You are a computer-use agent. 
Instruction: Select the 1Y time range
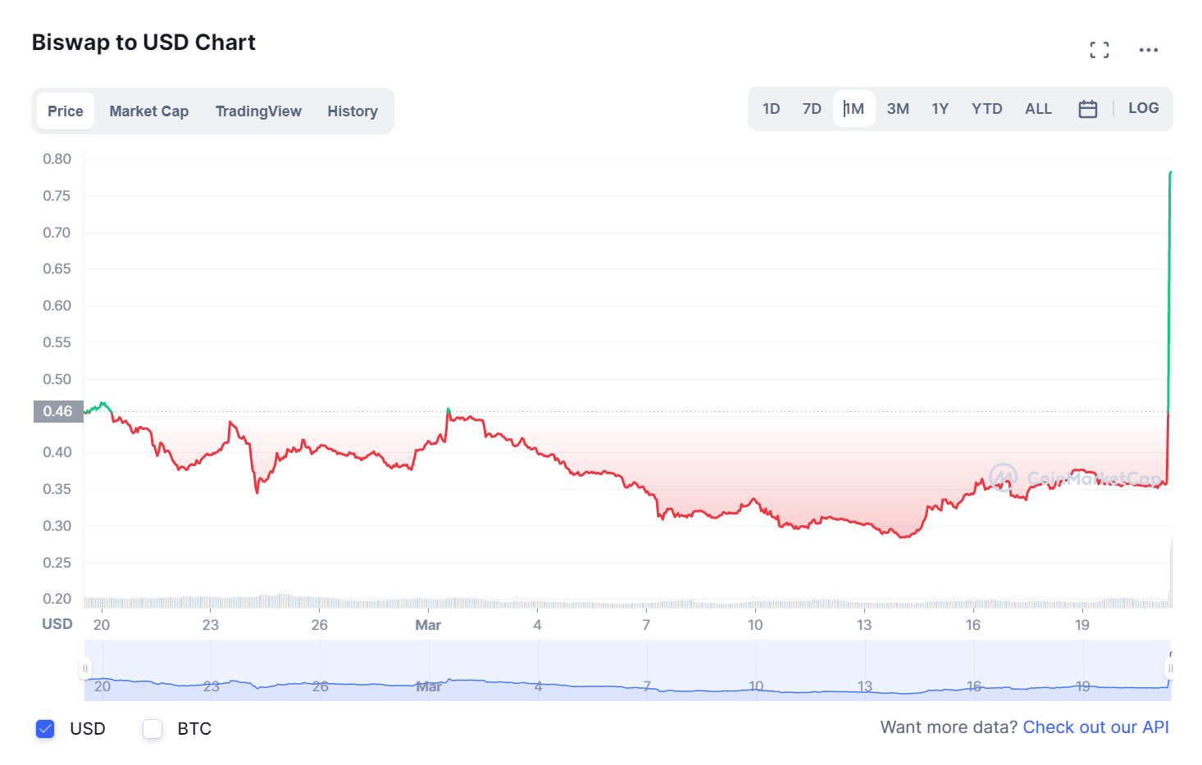[x=940, y=109]
